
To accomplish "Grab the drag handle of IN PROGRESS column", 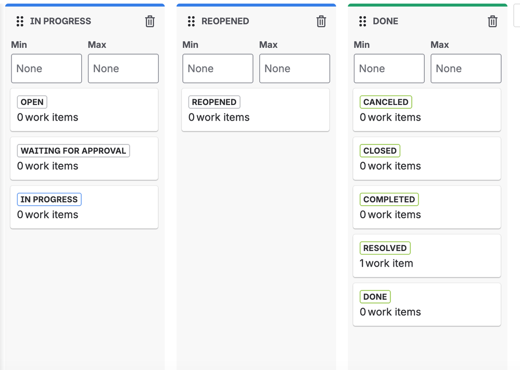I will pos(20,21).
